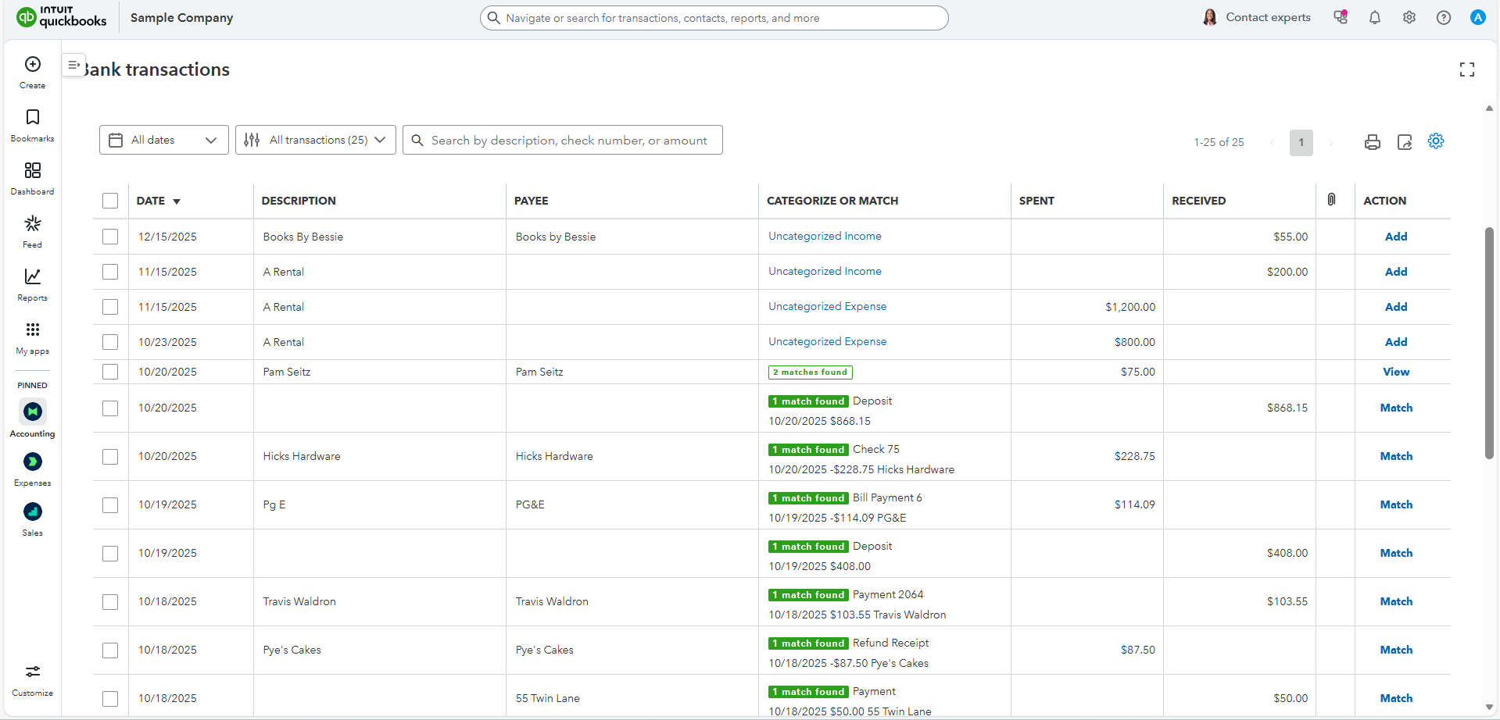Expand the All dates dropdown
The width and height of the screenshot is (1500, 720).
(163, 140)
